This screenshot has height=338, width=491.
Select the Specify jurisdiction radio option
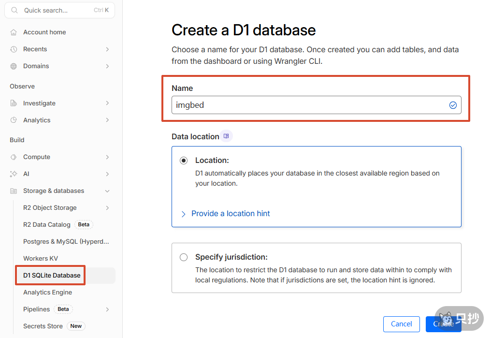click(x=184, y=257)
